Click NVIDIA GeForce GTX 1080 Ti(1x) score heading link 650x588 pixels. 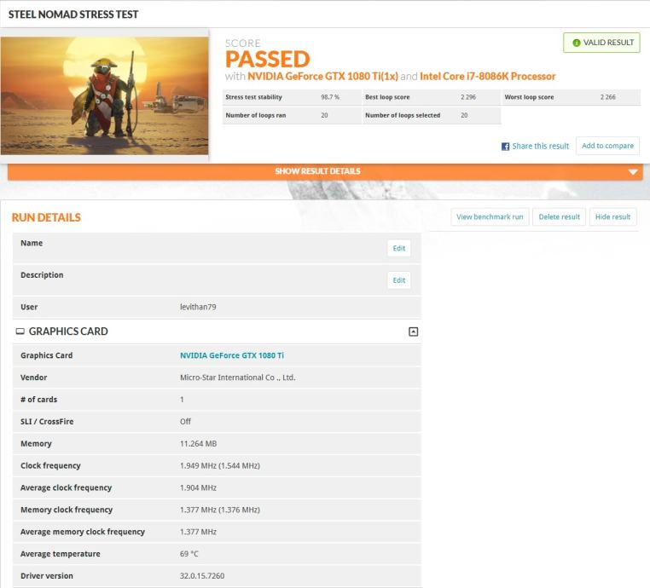tap(322, 76)
